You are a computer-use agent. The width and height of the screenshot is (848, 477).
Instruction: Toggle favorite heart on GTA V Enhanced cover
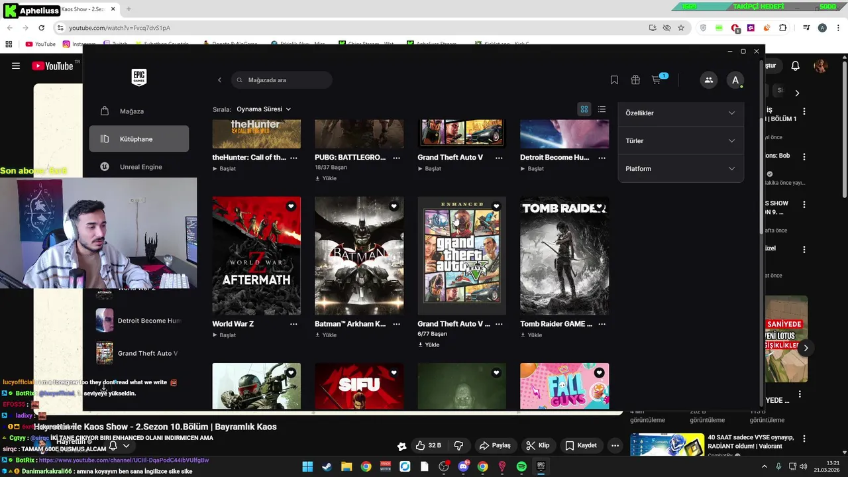(496, 207)
